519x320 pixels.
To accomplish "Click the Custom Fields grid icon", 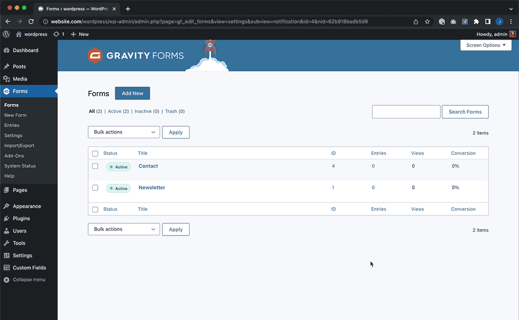I will pos(6,268).
